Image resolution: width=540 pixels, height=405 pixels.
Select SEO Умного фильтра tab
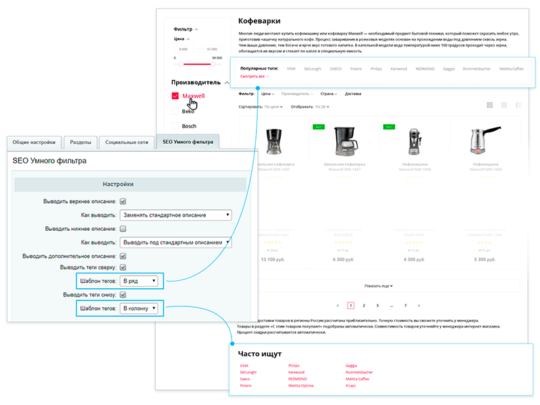[x=188, y=142]
